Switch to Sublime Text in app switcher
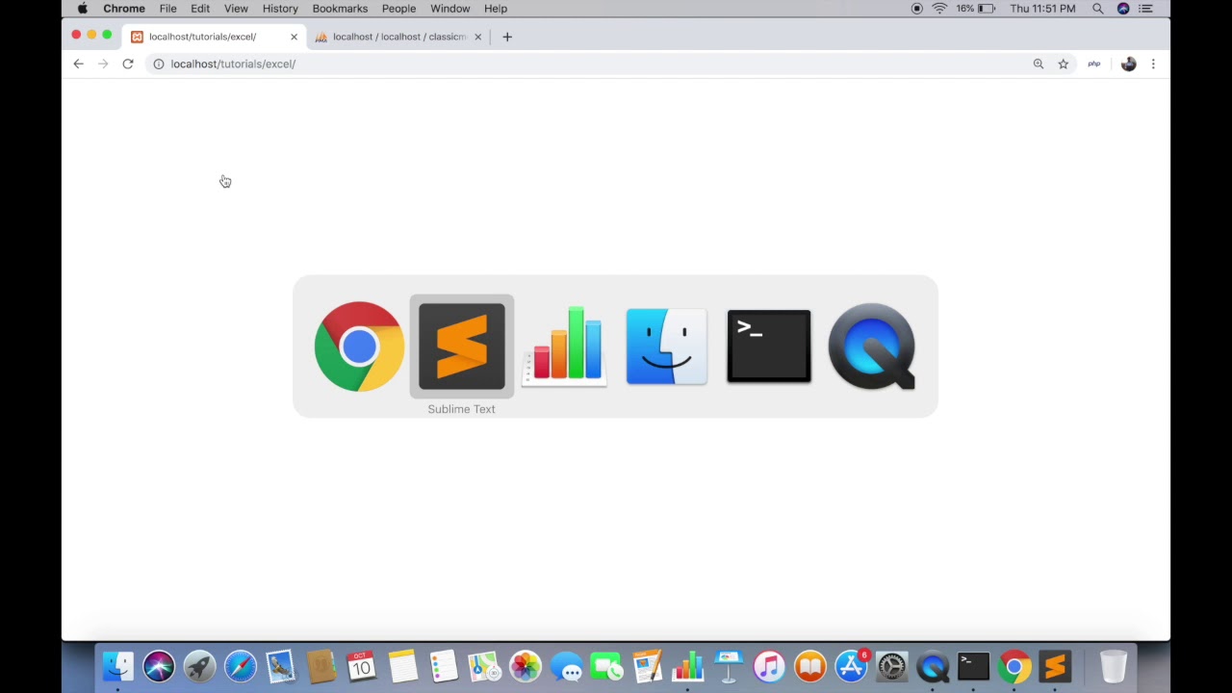 (462, 346)
